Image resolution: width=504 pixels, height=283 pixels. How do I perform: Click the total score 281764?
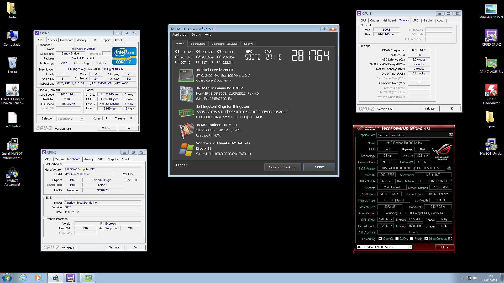tap(310, 56)
